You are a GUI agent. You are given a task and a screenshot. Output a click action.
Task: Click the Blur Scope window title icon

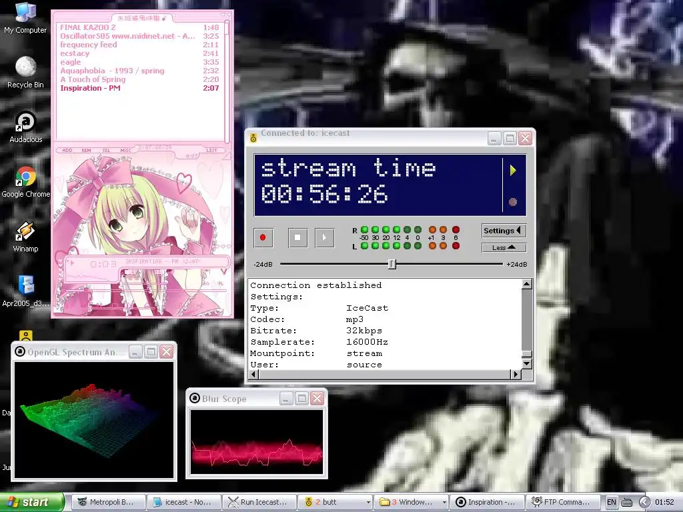coord(195,398)
